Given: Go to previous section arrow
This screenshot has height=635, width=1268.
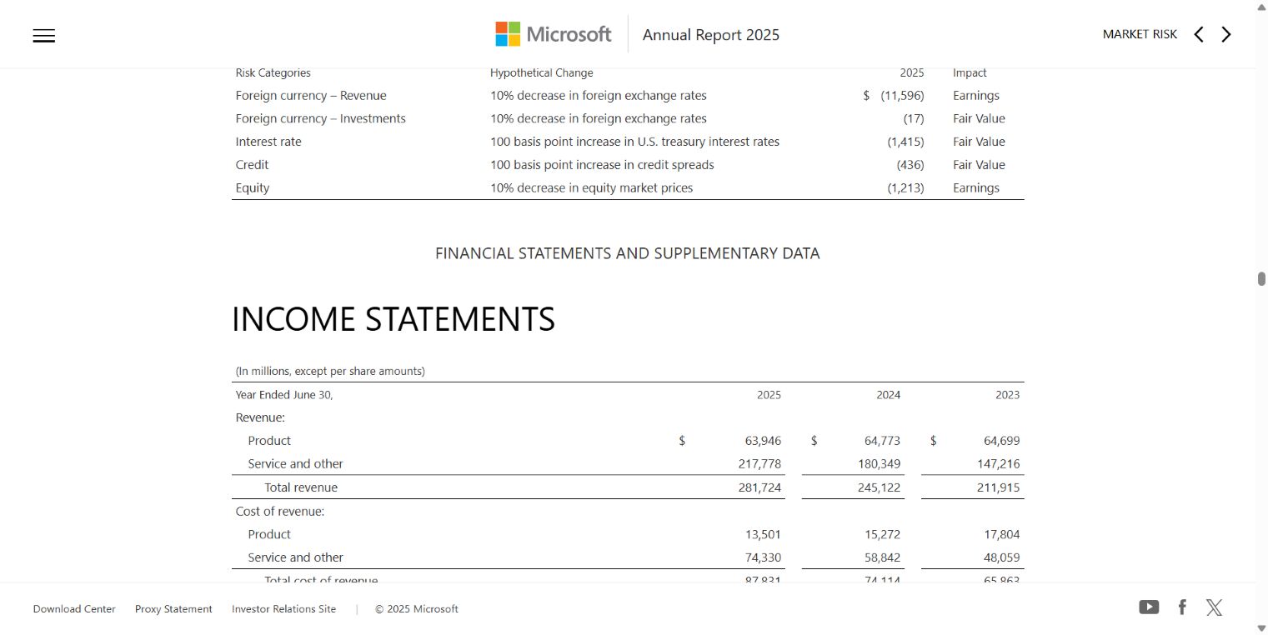Looking at the screenshot, I should [1199, 34].
